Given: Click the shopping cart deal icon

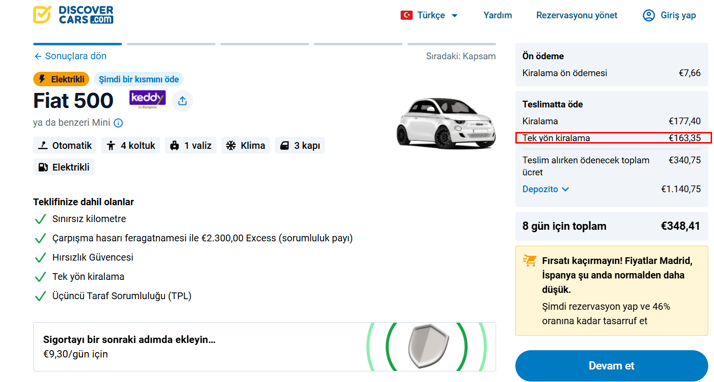Looking at the screenshot, I should point(529,261).
